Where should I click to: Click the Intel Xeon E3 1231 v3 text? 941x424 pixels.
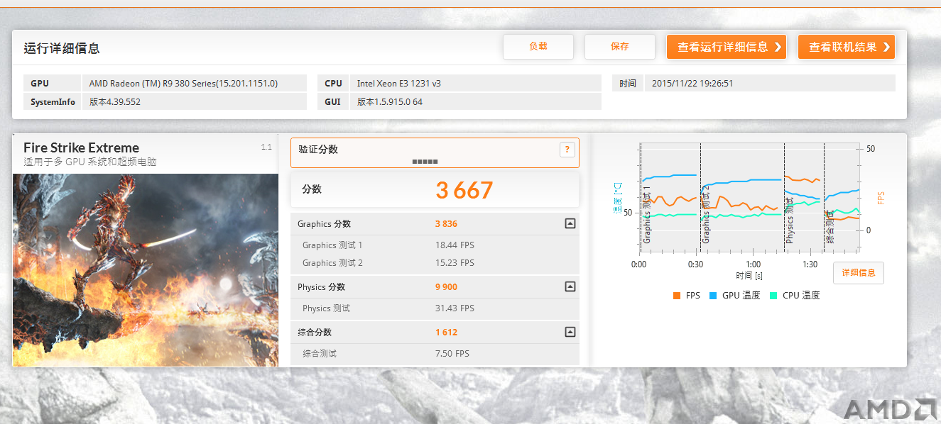pyautogui.click(x=399, y=84)
